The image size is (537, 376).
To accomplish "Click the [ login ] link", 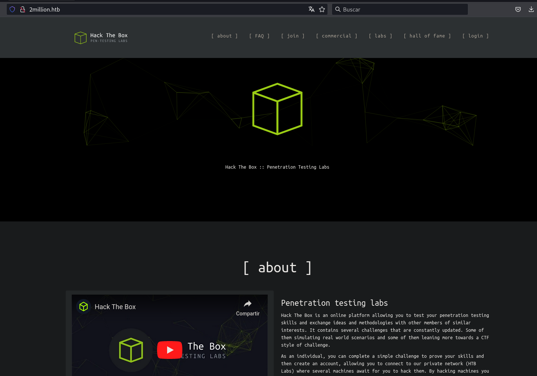I will click(475, 36).
